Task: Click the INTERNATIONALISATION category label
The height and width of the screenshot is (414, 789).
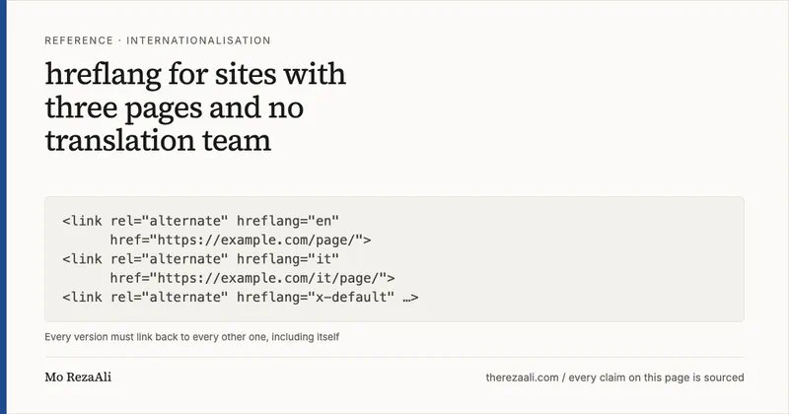Action: [x=198, y=40]
